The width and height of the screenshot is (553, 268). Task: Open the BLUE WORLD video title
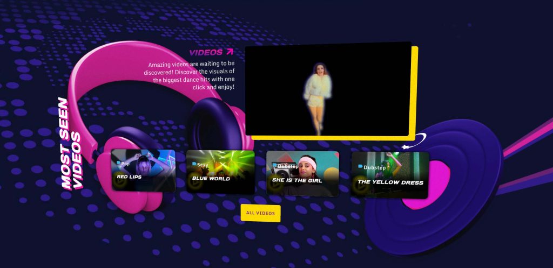tap(211, 179)
